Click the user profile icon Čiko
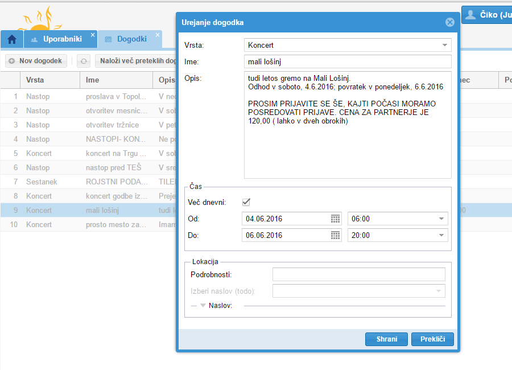 click(470, 15)
